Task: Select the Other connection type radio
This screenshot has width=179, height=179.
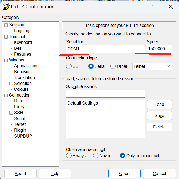Action: (113, 66)
